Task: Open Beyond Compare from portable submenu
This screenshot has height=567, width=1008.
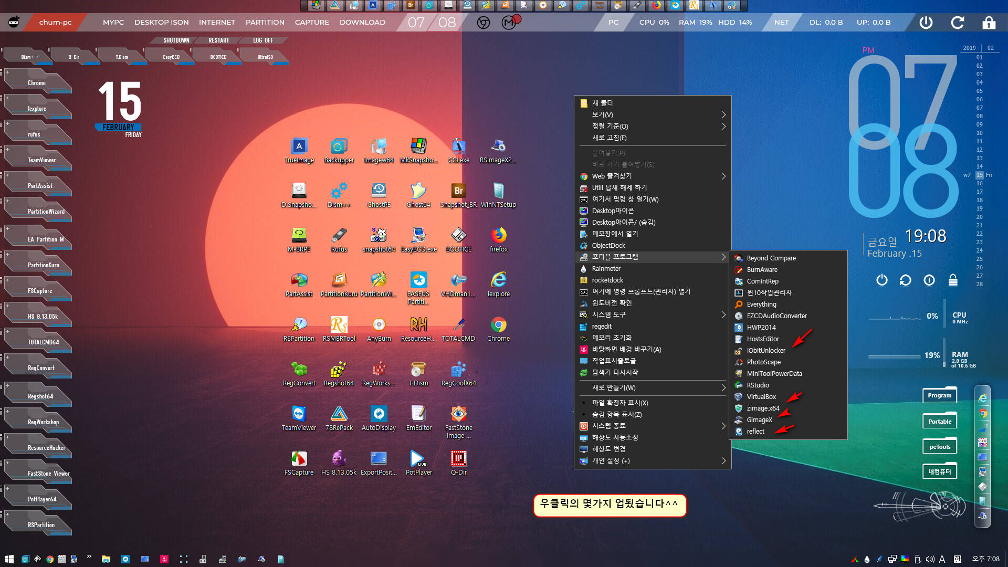Action: (x=788, y=258)
